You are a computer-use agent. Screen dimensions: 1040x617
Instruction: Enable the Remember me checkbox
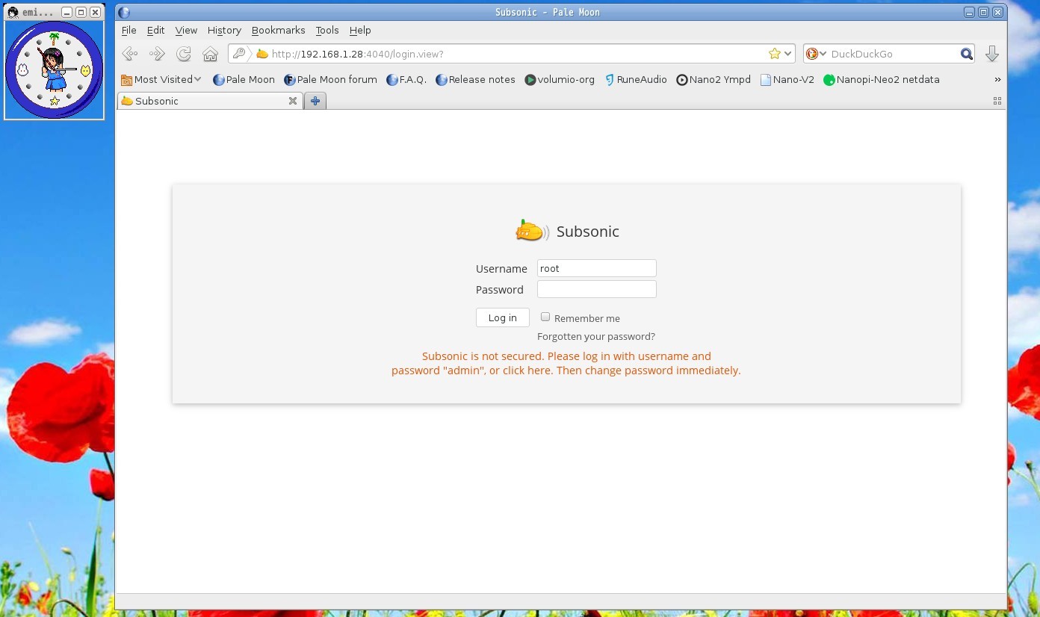click(x=545, y=317)
